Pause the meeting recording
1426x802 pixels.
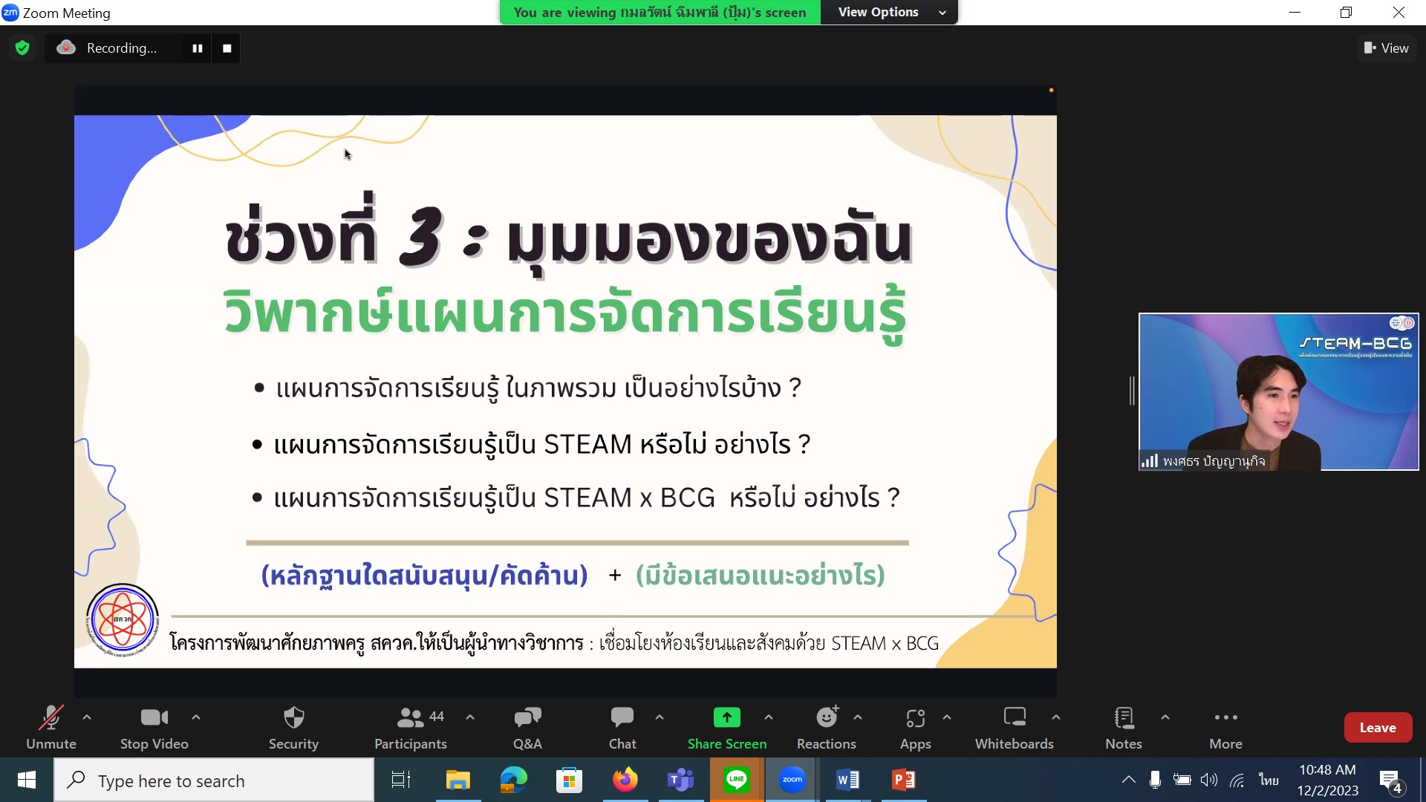coord(198,48)
